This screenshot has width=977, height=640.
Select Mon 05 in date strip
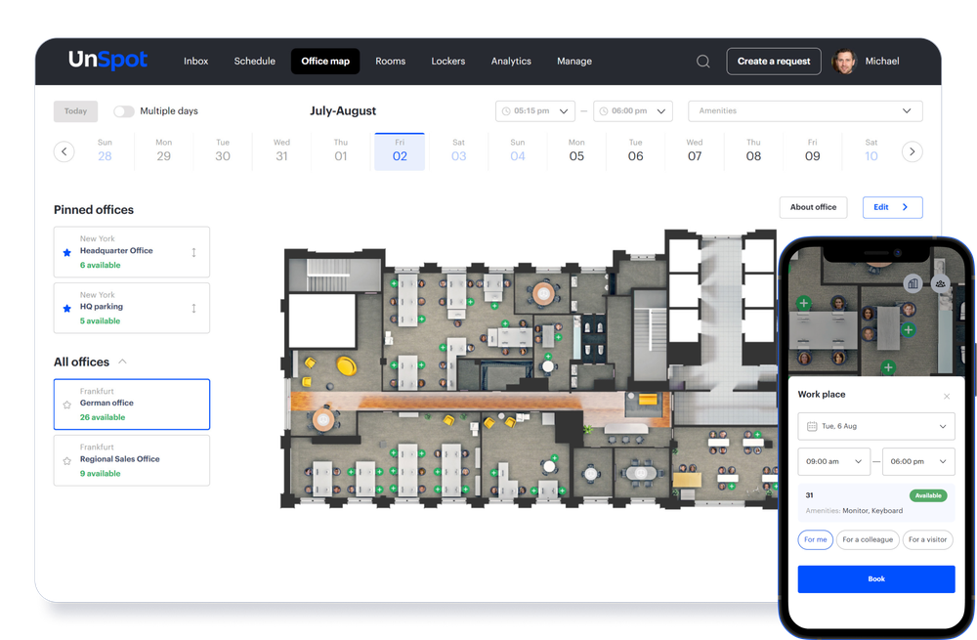click(x=576, y=151)
